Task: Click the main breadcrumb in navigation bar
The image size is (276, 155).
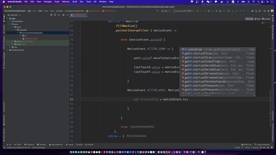Action: (40, 11)
